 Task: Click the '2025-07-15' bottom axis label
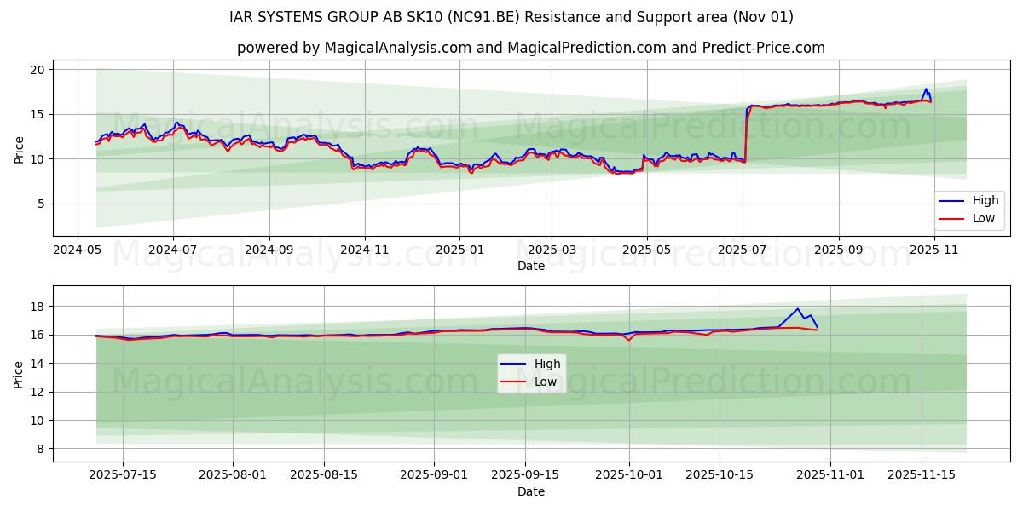[123, 476]
